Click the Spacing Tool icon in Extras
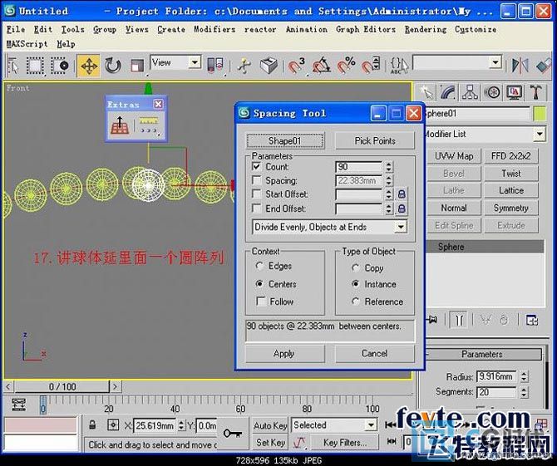This screenshot has height=466, width=557. pyautogui.click(x=149, y=125)
